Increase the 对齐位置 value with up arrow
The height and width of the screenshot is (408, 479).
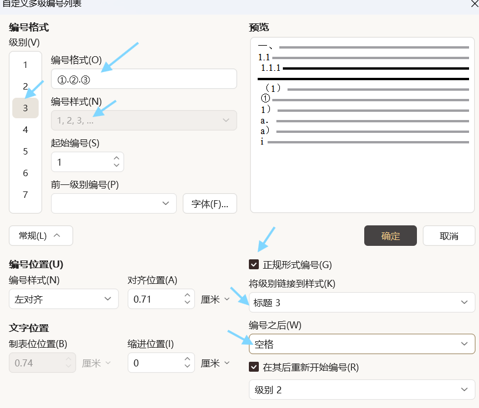click(187, 295)
